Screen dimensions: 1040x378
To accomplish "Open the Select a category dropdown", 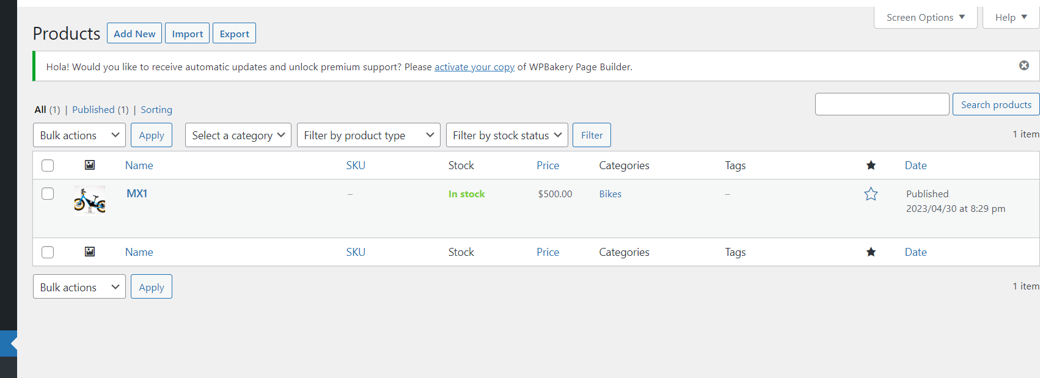I will 238,135.
